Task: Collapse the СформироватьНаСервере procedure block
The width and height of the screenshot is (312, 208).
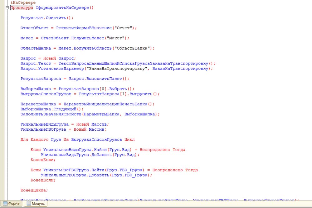Action: tap(7, 8)
